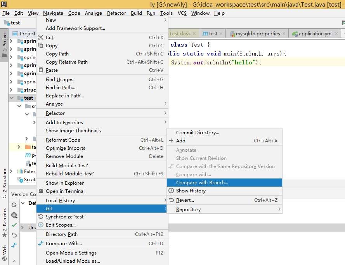345x265 pixels.
Task: Open the New submenu
Action: pyautogui.click(x=102, y=20)
